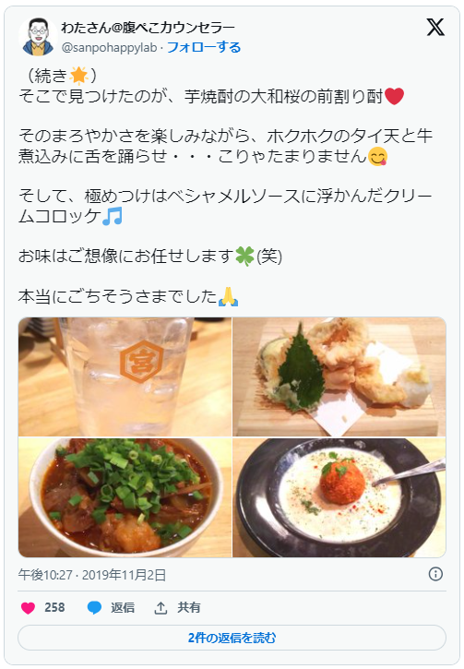Open the tweet timestamp 午後10:27 link
Viewport: 464px width, 669px height.
pos(45,575)
